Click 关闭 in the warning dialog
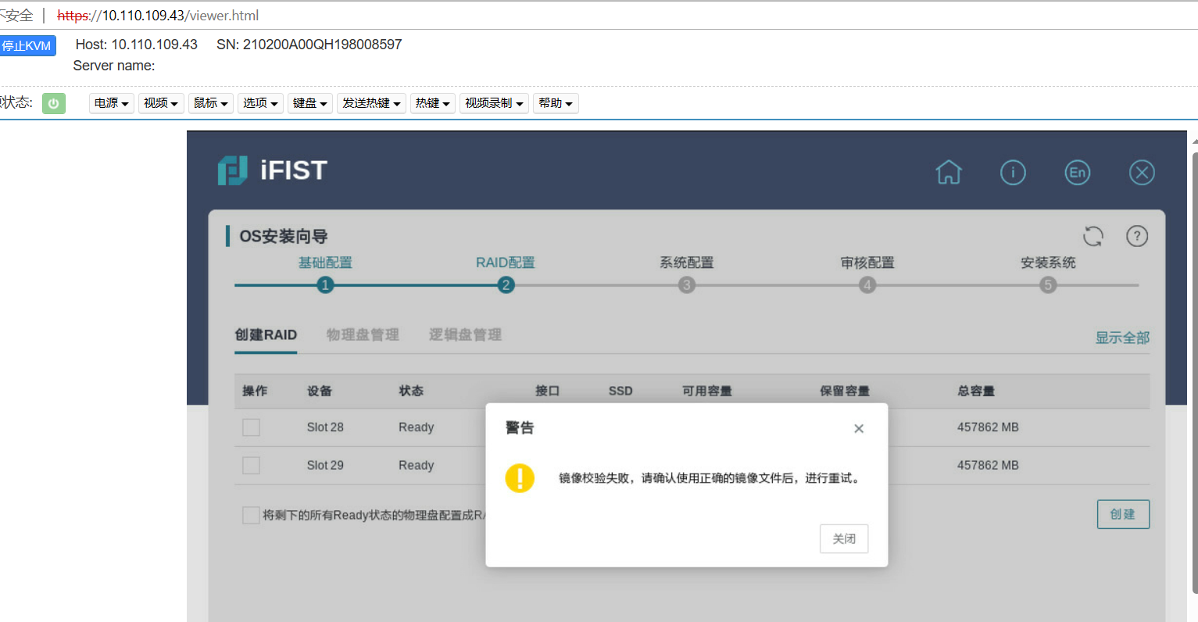 pyautogui.click(x=844, y=538)
